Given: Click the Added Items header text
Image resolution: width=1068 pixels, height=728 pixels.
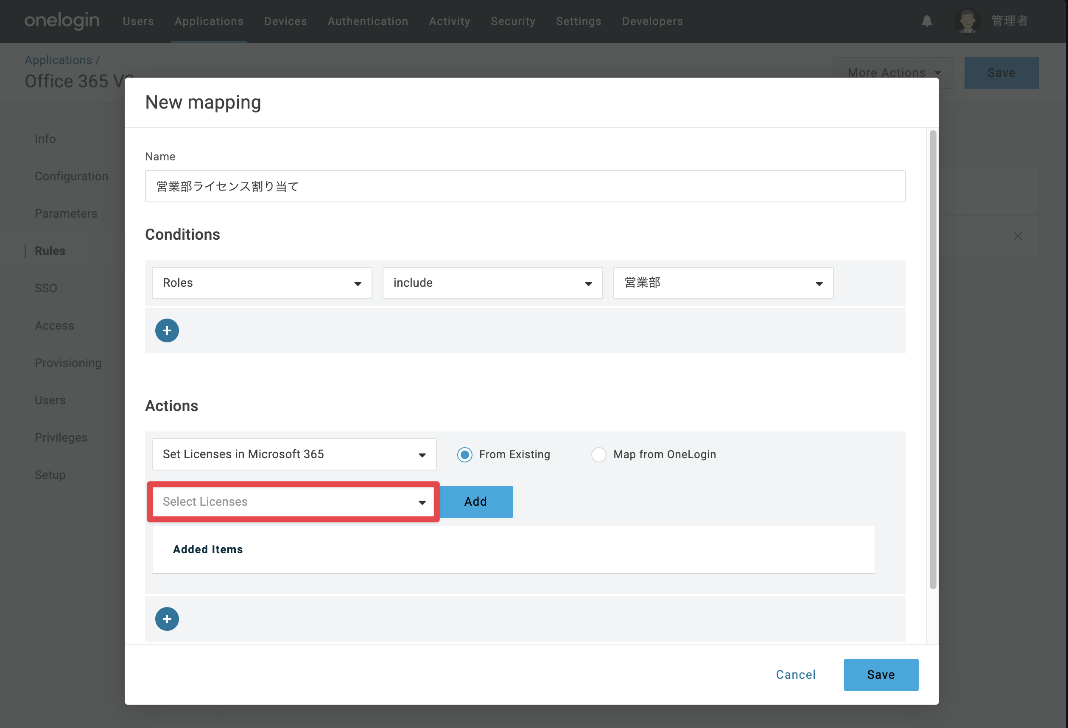Looking at the screenshot, I should [208, 550].
